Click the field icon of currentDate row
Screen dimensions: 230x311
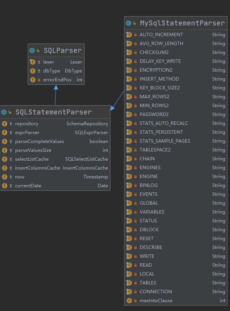5,186
